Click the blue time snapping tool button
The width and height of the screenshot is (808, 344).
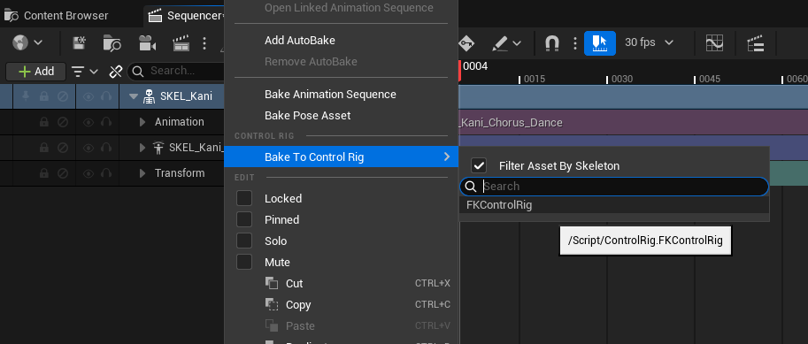pyautogui.click(x=600, y=42)
